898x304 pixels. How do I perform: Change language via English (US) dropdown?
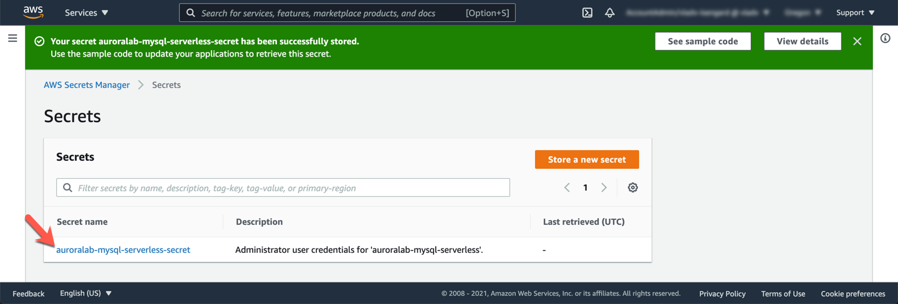85,293
